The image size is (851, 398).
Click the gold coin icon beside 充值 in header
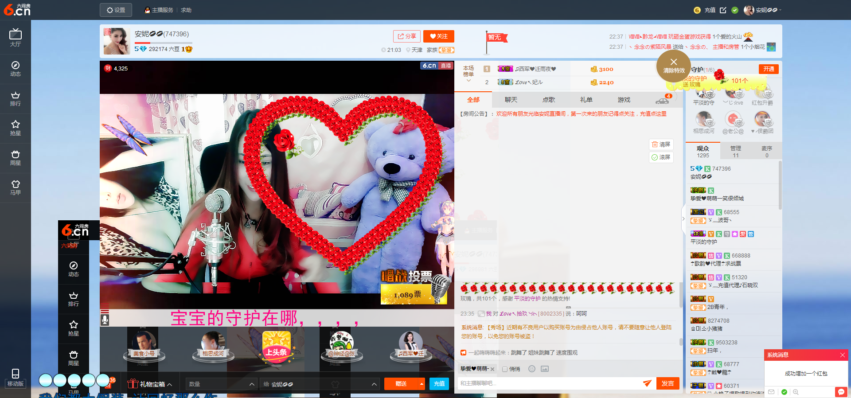[697, 10]
